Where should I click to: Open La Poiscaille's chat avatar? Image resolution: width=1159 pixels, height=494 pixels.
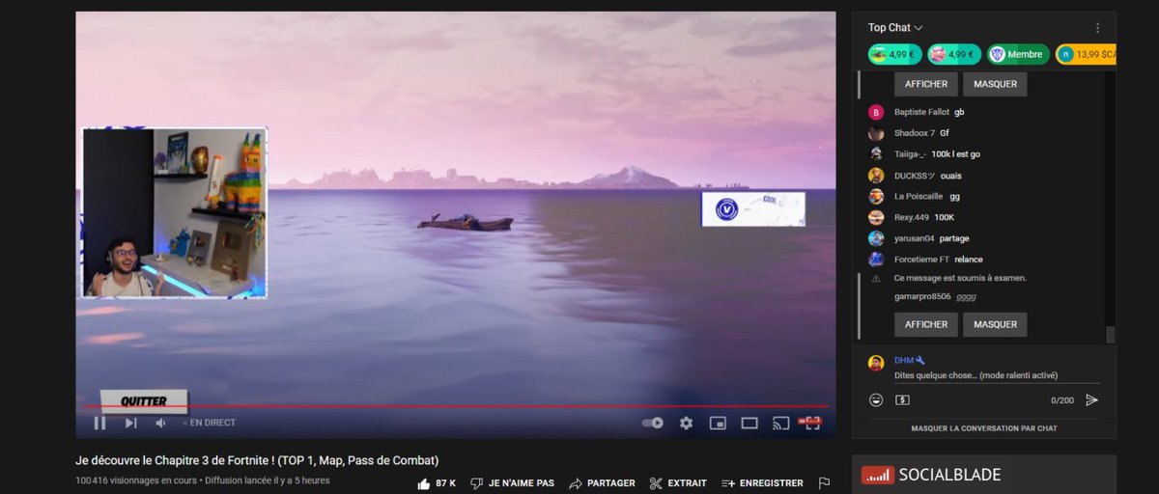tap(876, 196)
